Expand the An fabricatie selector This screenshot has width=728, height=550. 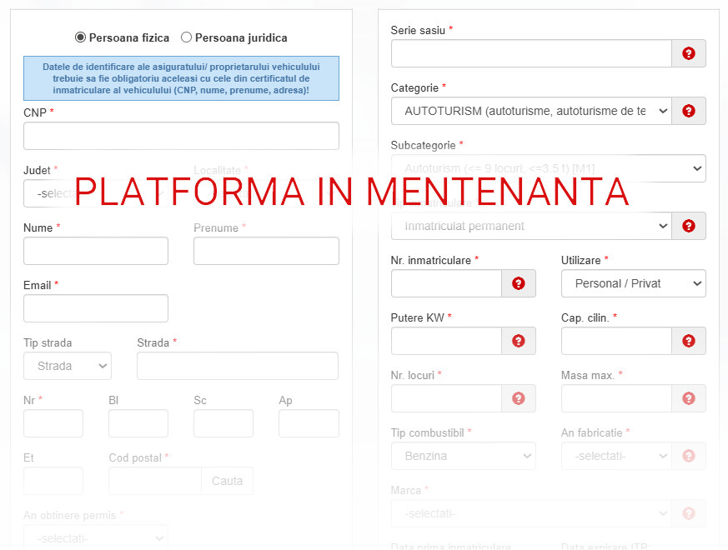click(x=617, y=456)
